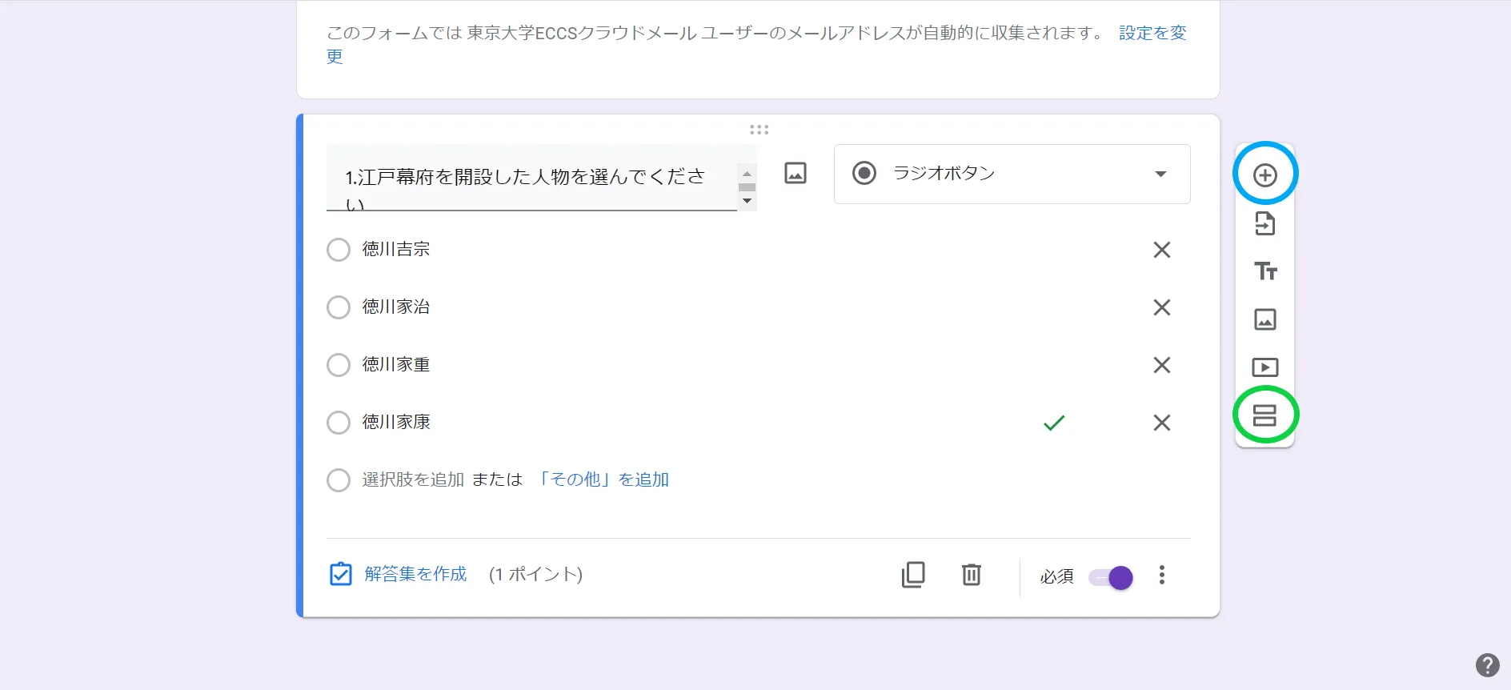Add a new question with plus icon
This screenshot has height=690, width=1511.
pos(1265,175)
